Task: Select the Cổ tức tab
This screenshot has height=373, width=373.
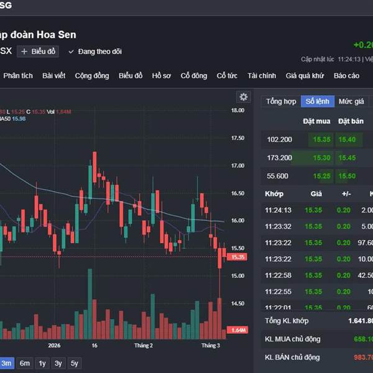Action: 227,76
